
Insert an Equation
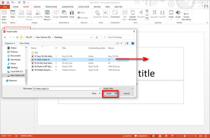[154, 15]
